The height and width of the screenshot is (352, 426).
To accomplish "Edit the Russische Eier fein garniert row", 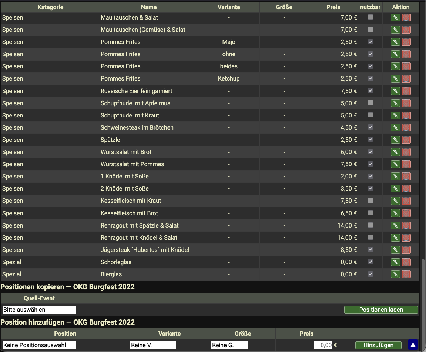I will click(x=395, y=91).
